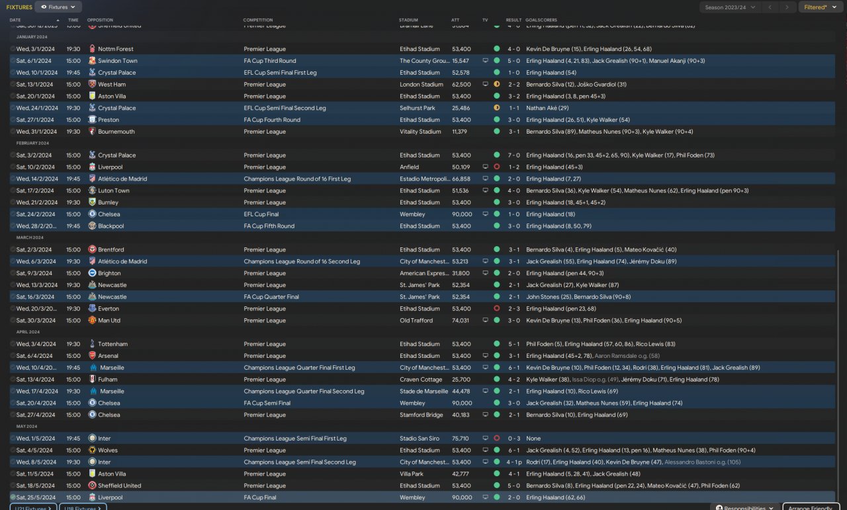Click the Preston club badge
The image size is (847, 510).
[92, 120]
